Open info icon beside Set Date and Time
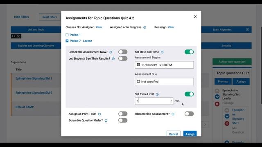Screen dimensions: 262x147 [162, 52]
